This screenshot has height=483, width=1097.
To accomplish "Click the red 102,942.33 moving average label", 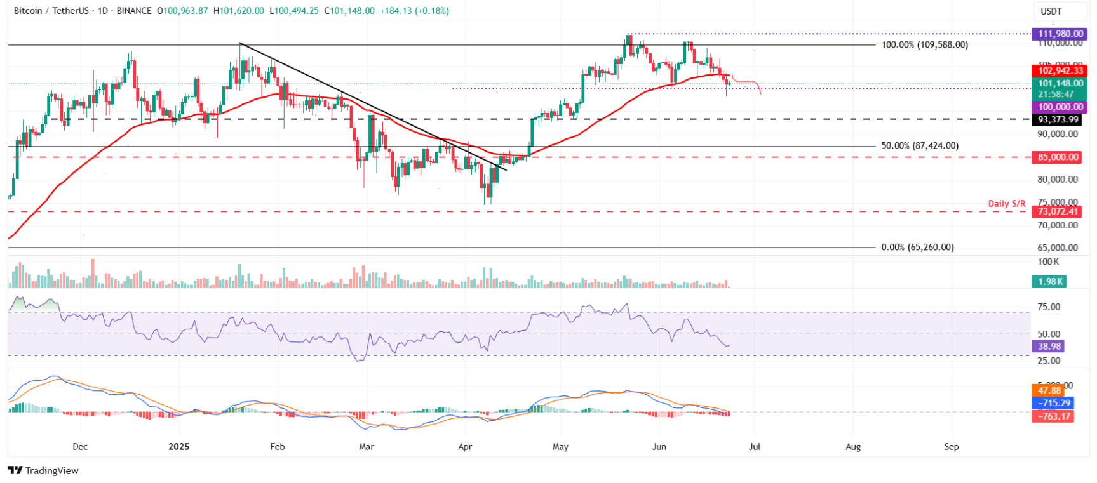I will pos(1060,70).
